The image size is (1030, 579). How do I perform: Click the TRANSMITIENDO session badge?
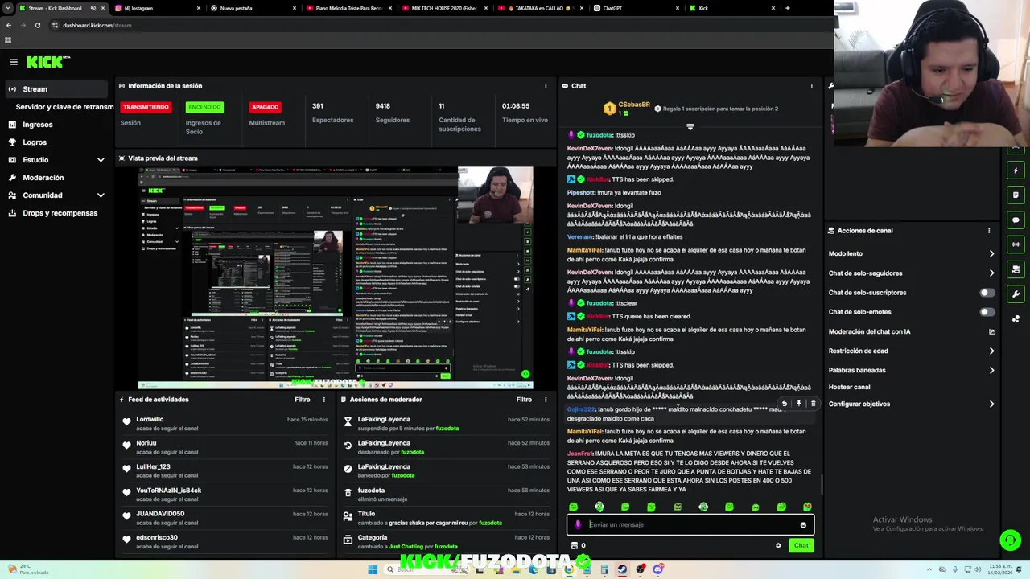click(x=146, y=107)
